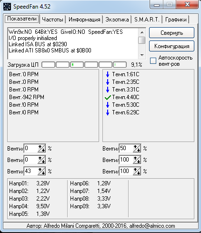
Task: Click log line Linked ATI SB8x0 SMBUS
Action: pyautogui.click(x=50, y=51)
